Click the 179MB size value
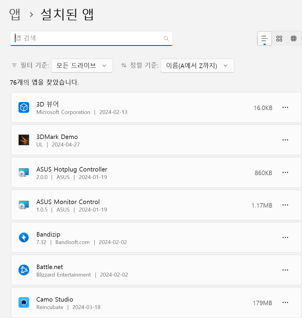Image resolution: width=302 pixels, height=318 pixels. coord(262,303)
